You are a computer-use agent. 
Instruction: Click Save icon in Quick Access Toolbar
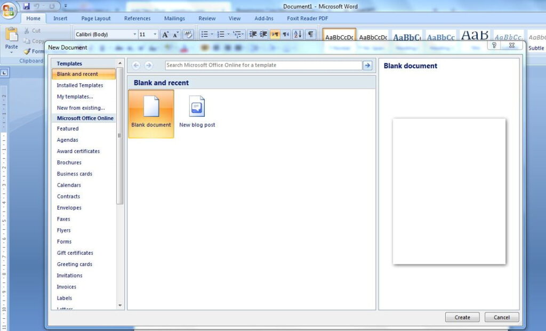27,6
